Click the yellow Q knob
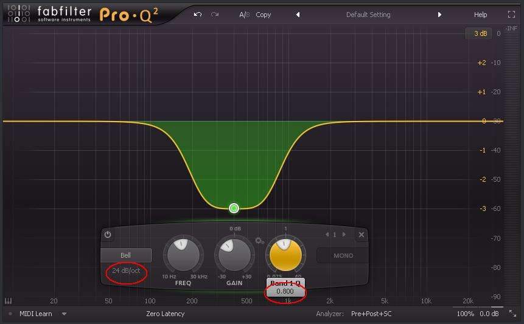 (285, 255)
